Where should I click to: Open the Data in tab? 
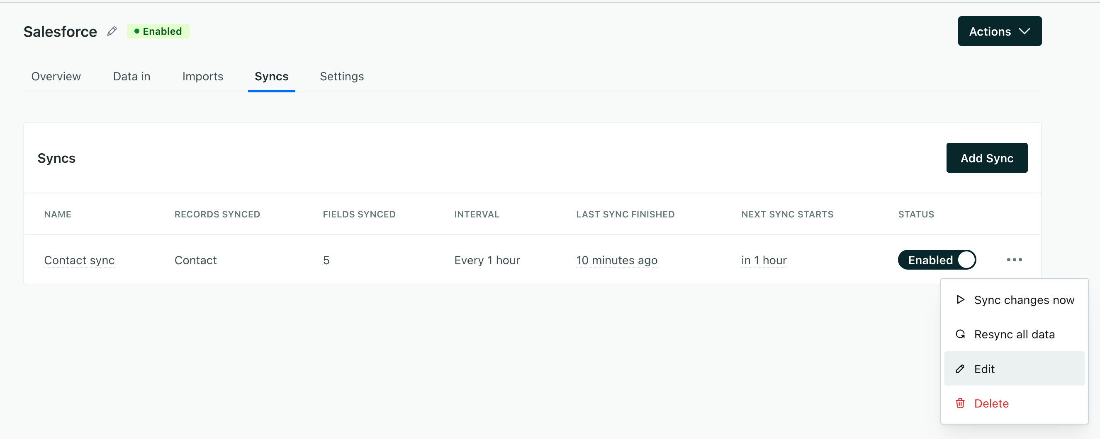point(131,76)
